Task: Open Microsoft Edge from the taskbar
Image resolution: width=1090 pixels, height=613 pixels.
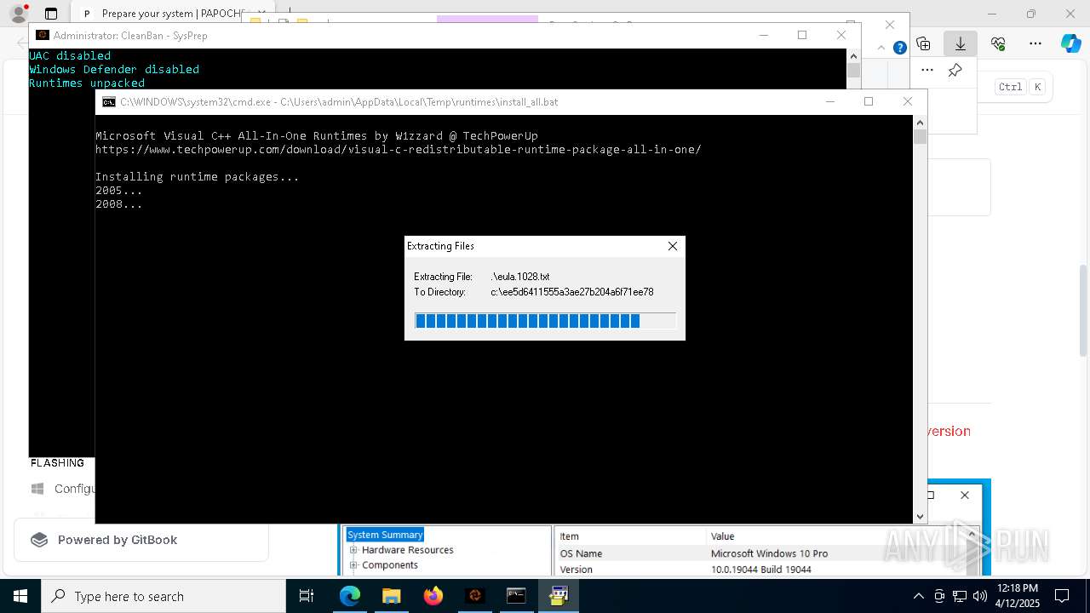Action: [350, 596]
